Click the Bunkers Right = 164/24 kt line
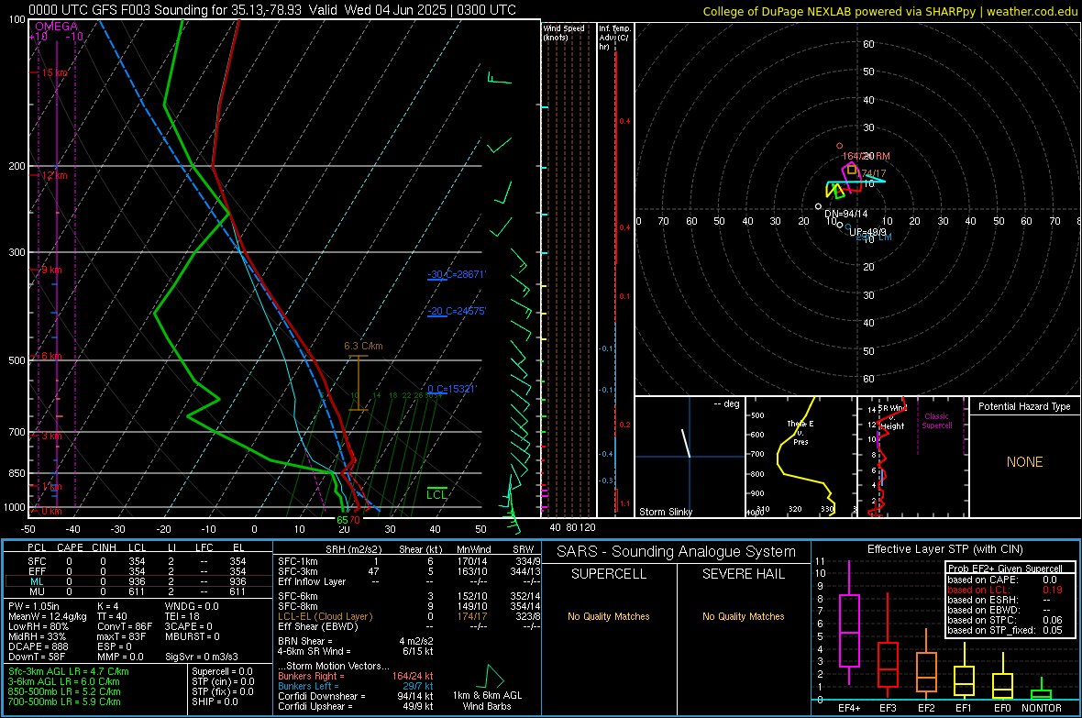 coord(356,676)
